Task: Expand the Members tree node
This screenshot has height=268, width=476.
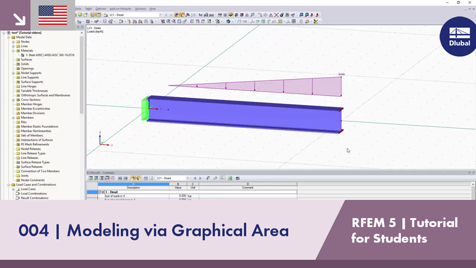Action: pos(13,118)
